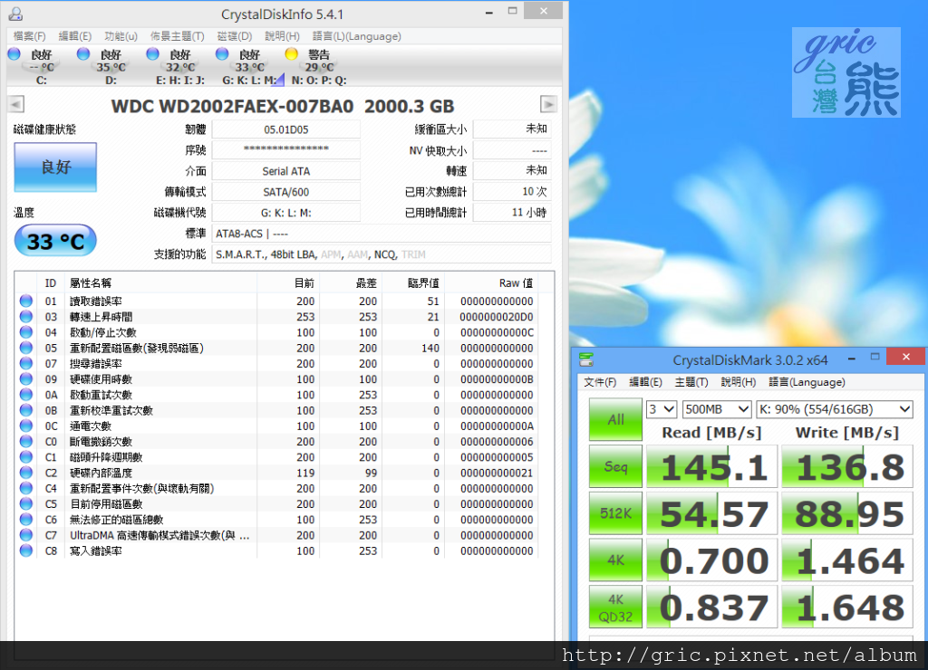Open 磁碟(D) menu in CrystalDiskInfo
The height and width of the screenshot is (670, 928).
point(235,36)
